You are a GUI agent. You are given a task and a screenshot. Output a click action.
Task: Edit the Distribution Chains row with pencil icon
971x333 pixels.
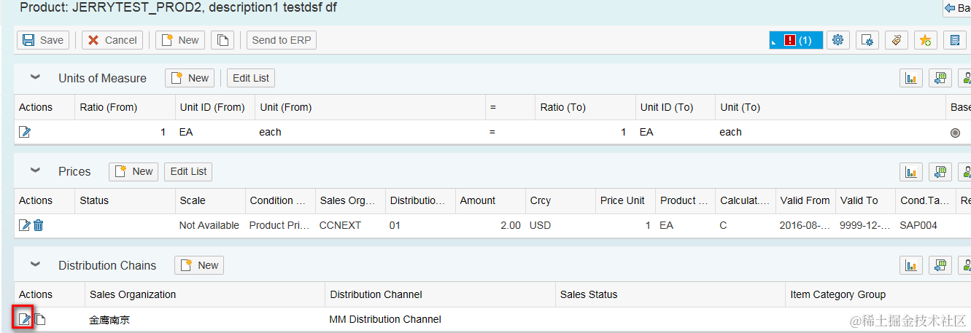[25, 319]
